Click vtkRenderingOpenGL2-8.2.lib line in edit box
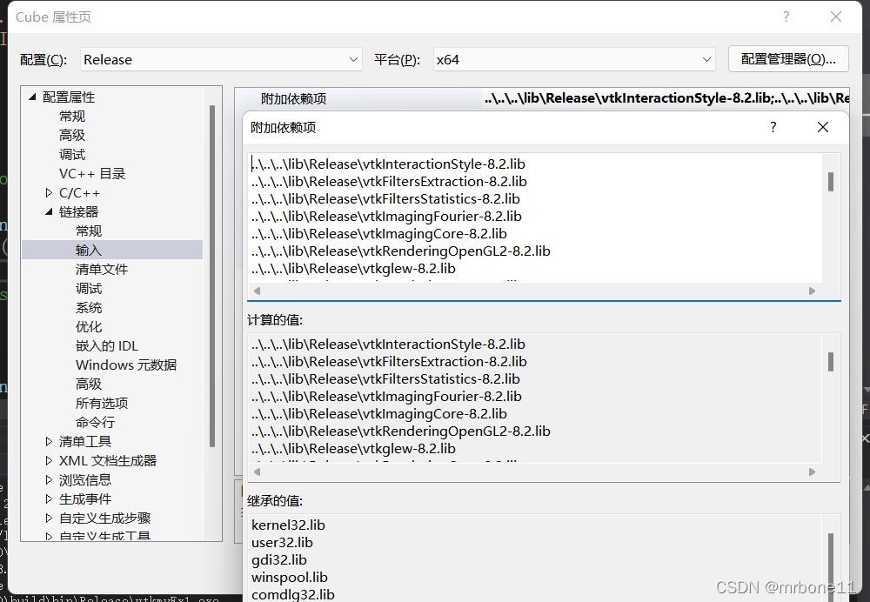870x602 pixels. coord(400,251)
